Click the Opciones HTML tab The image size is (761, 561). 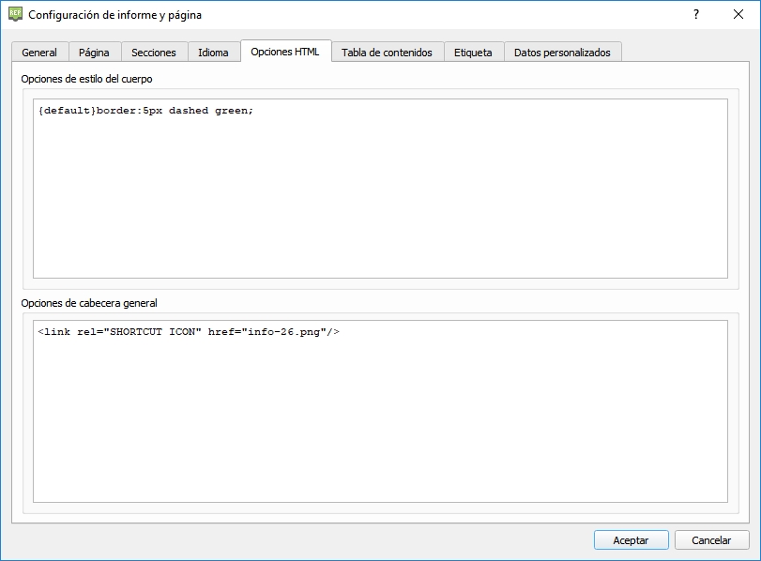point(285,52)
